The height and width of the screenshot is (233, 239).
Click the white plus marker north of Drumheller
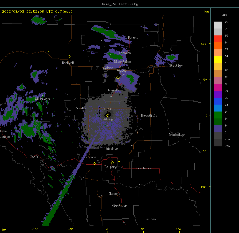(x=170, y=104)
